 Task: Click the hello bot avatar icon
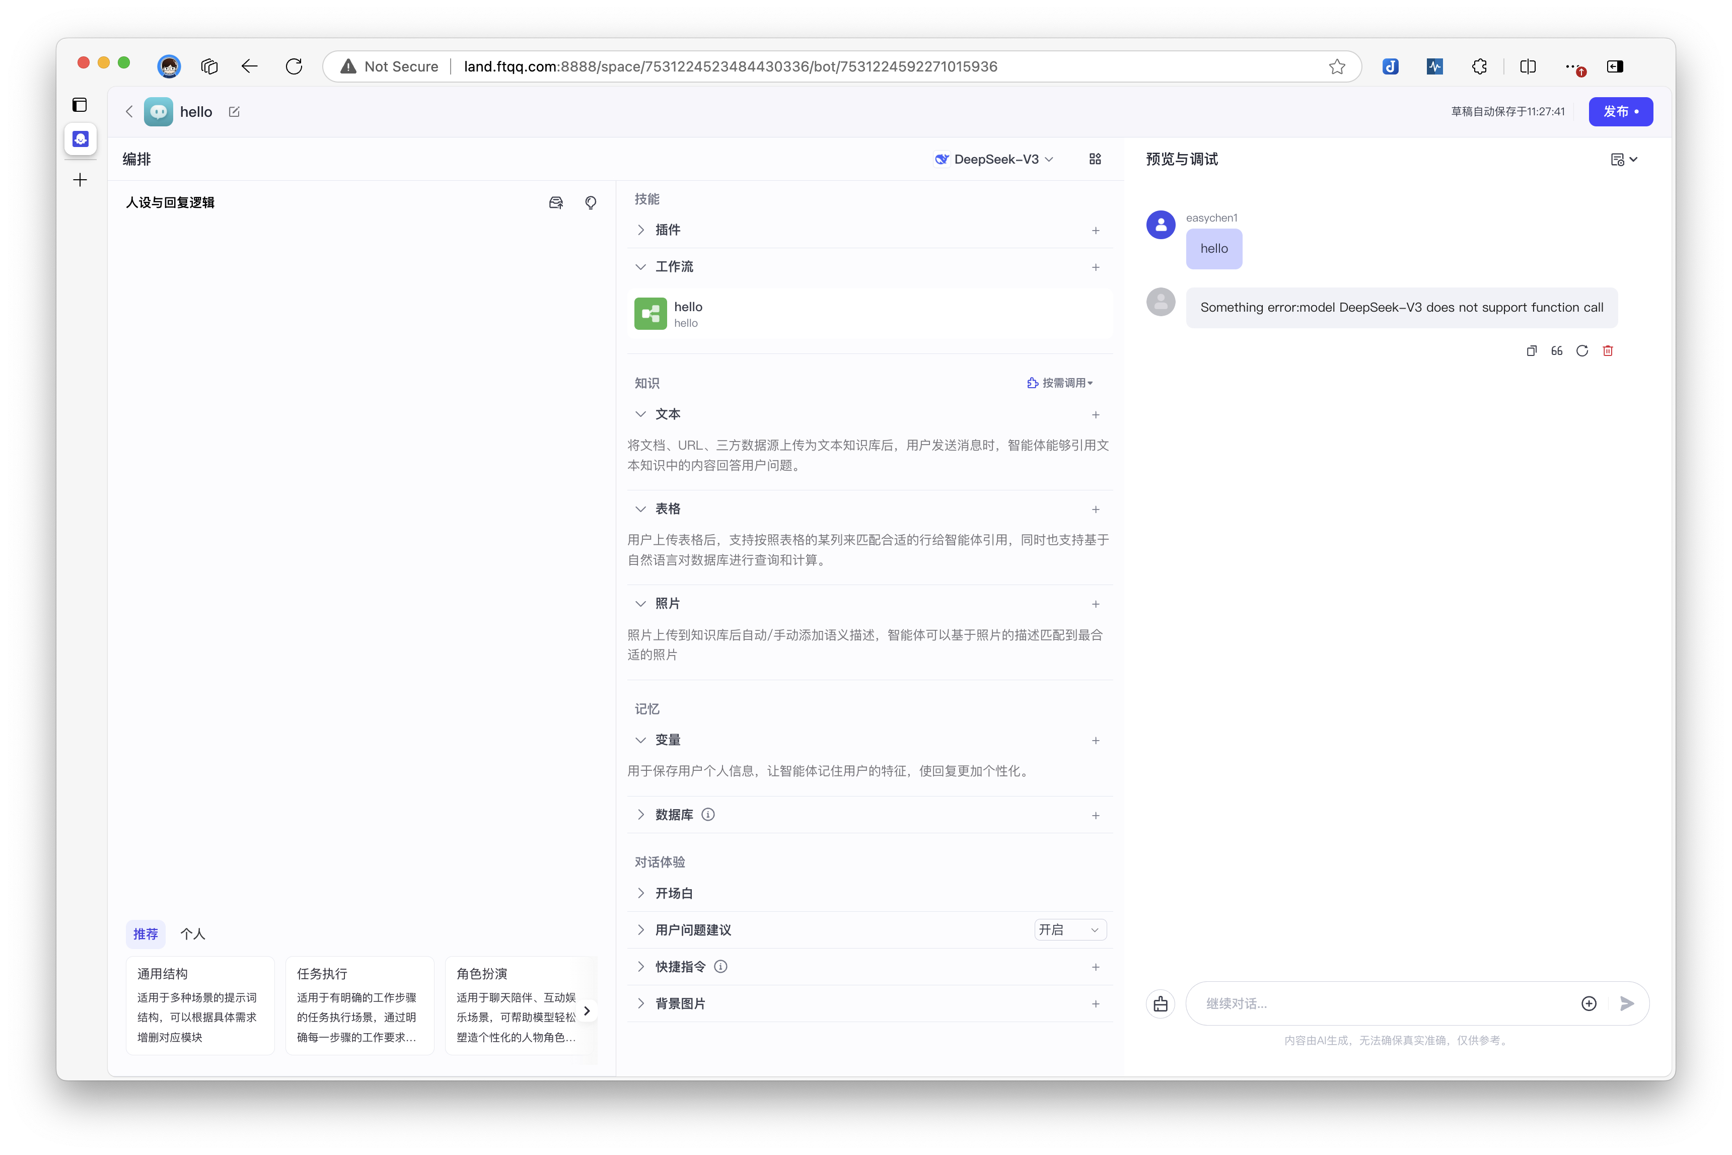point(158,111)
